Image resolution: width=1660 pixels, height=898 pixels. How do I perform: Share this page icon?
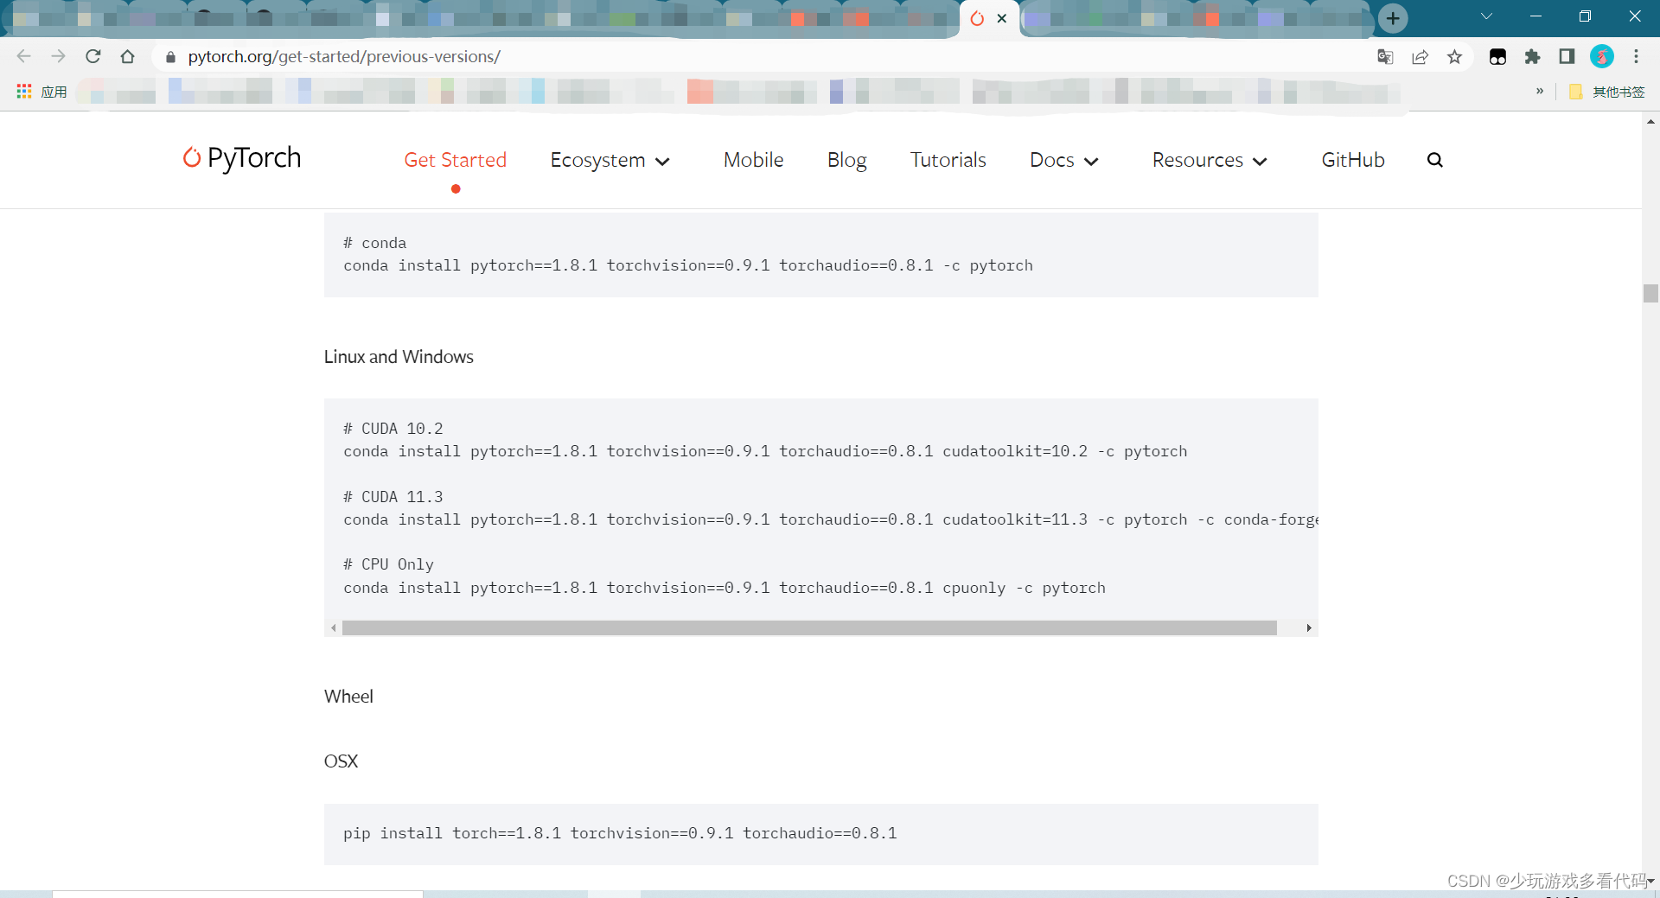[1420, 57]
